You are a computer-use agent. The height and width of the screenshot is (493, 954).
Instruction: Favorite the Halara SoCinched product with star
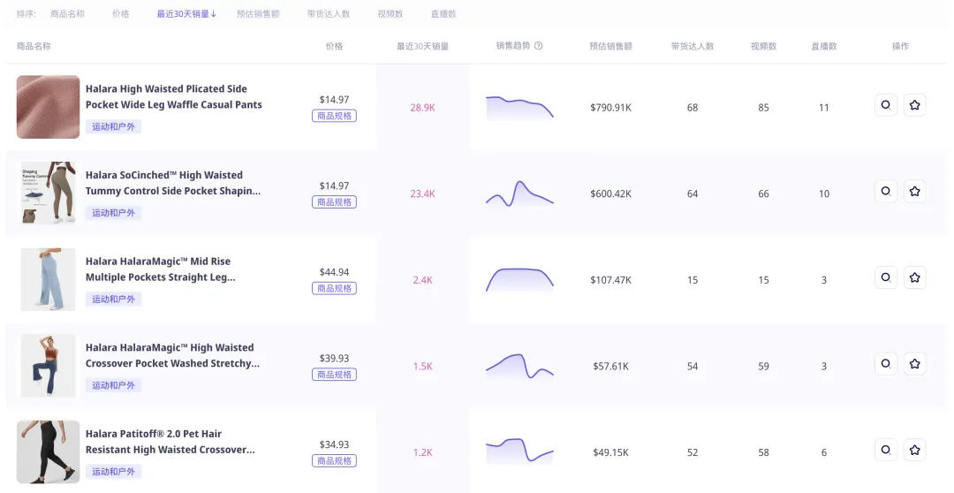click(x=914, y=192)
